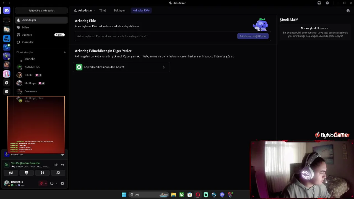Open the eFootball stream viewers icon

(62, 155)
